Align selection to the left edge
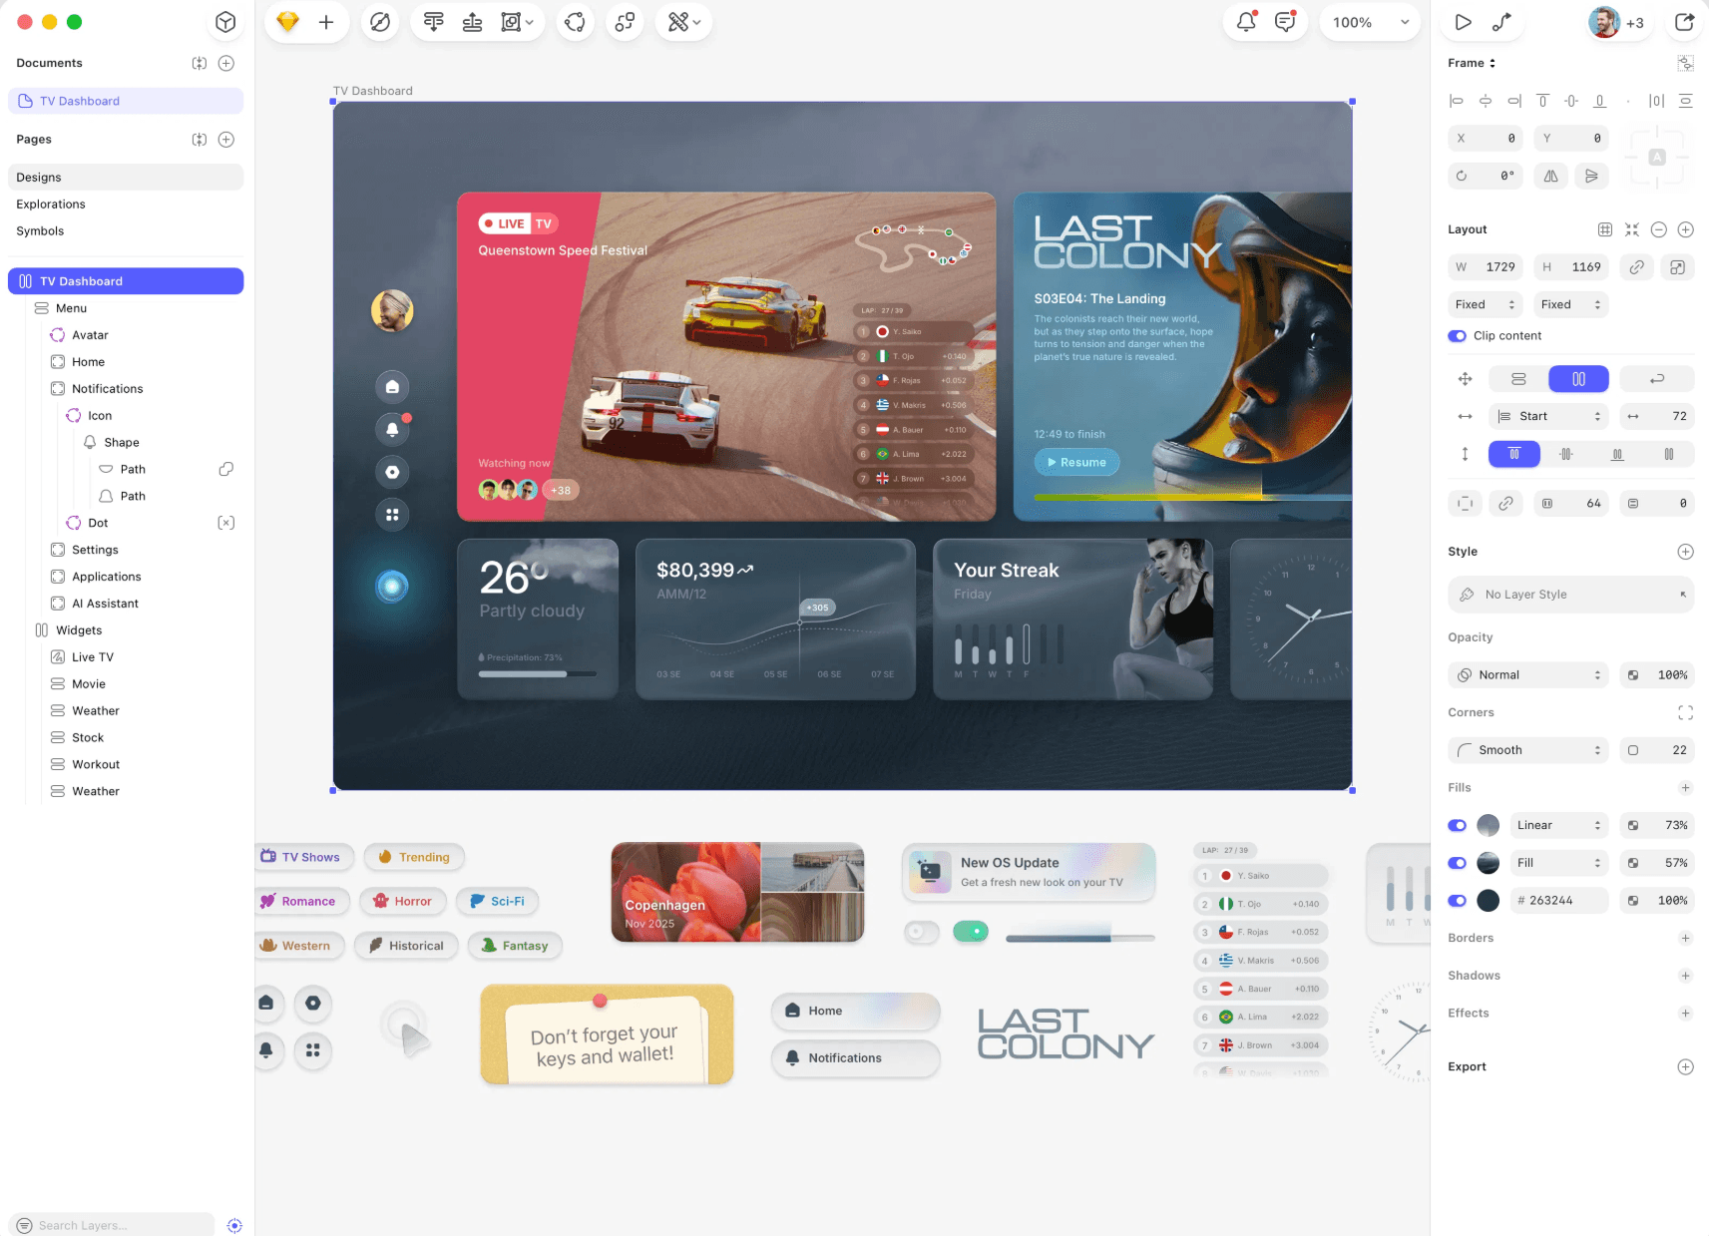 tap(1456, 100)
